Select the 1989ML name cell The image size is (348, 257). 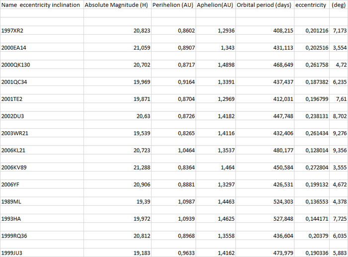click(x=11, y=201)
